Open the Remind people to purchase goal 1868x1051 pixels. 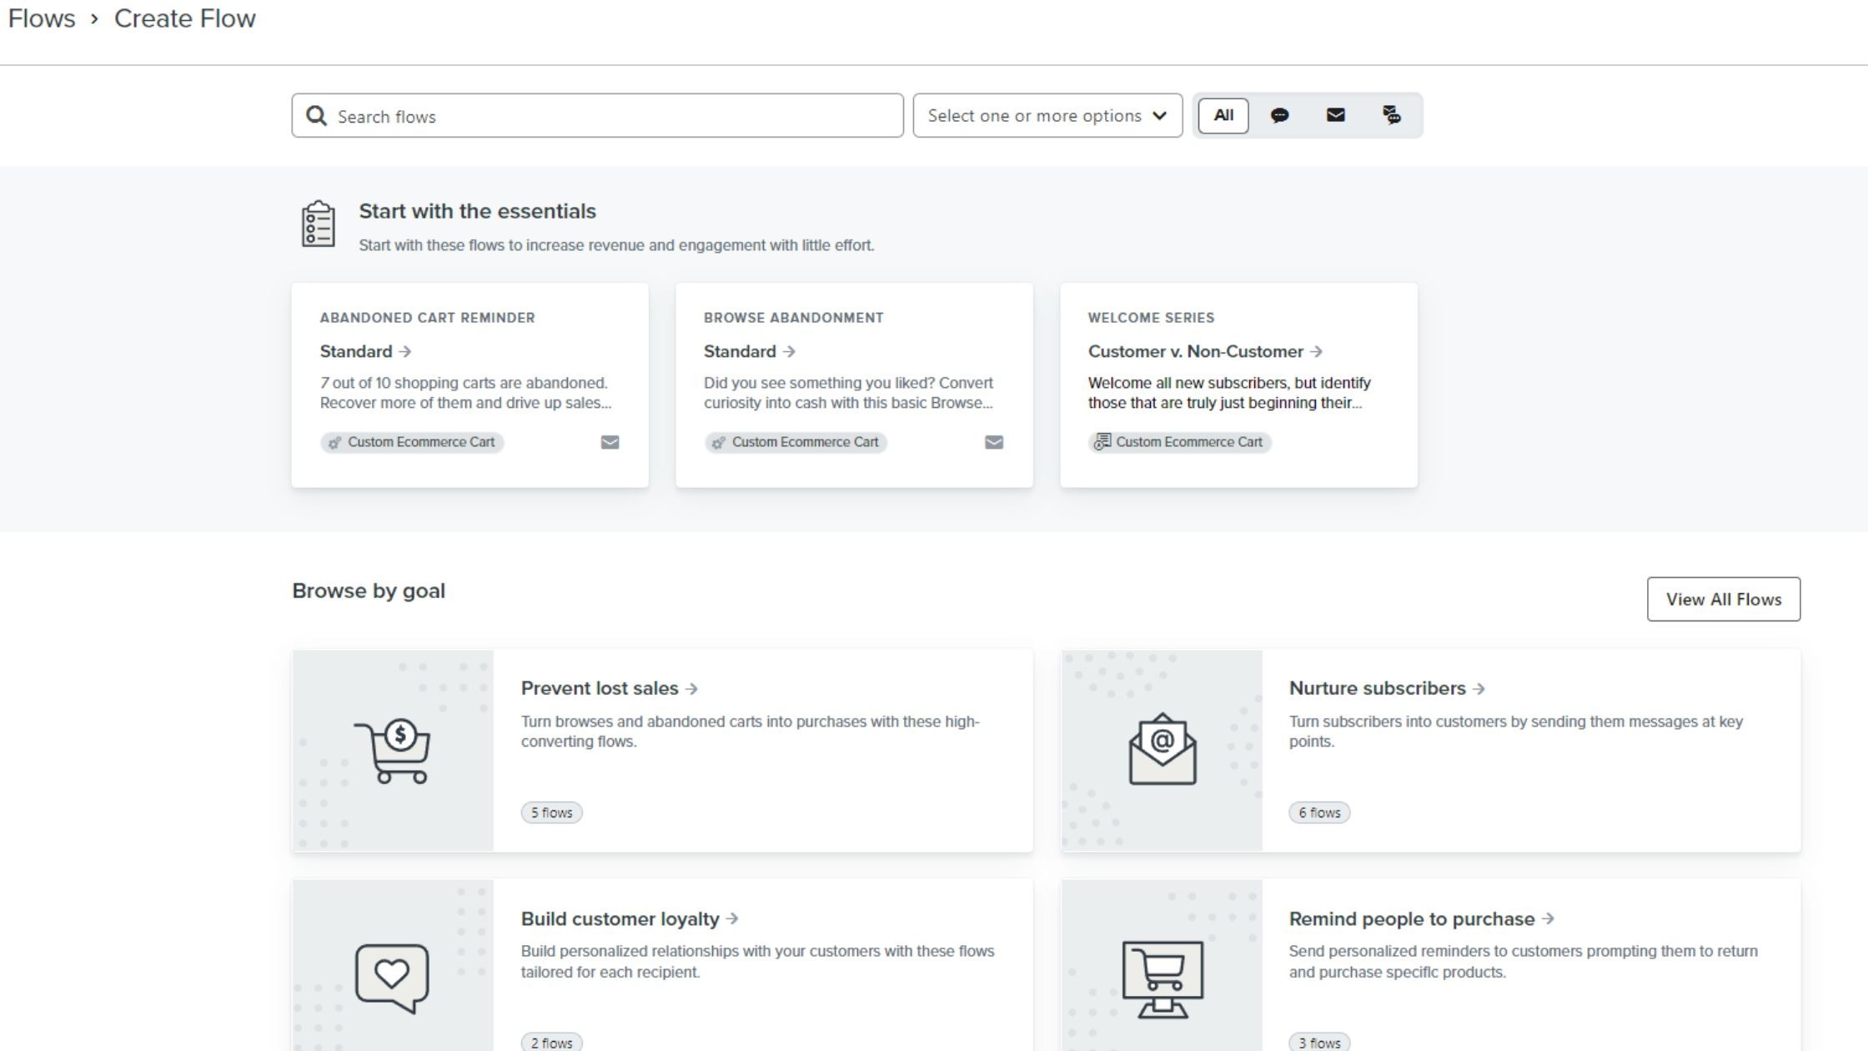click(x=1421, y=918)
